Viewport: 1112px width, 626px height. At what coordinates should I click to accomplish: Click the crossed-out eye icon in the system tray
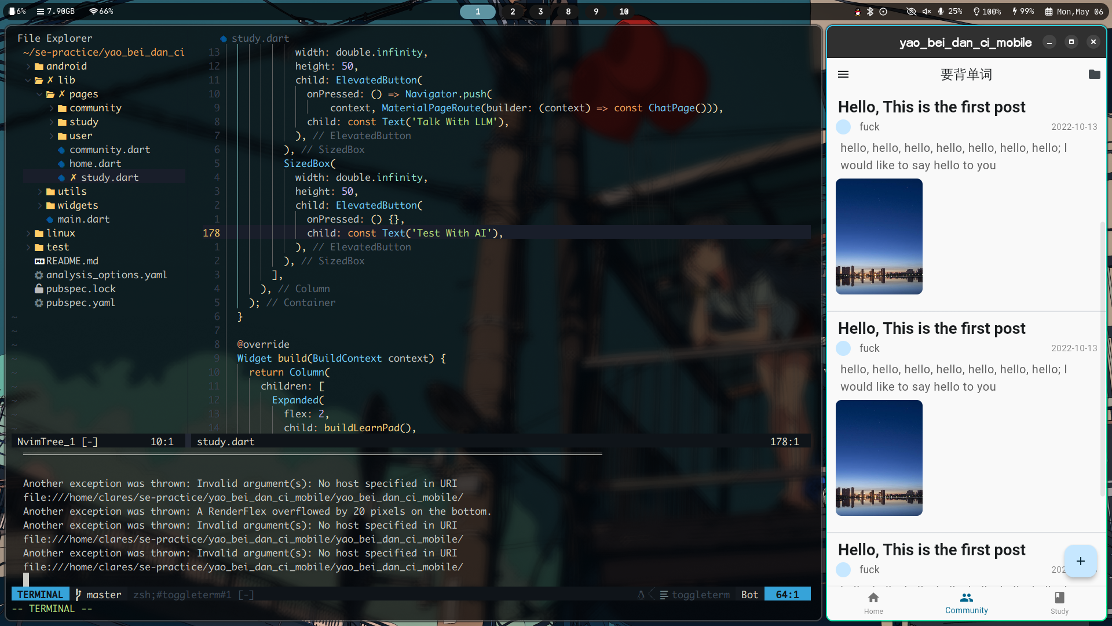pyautogui.click(x=911, y=11)
